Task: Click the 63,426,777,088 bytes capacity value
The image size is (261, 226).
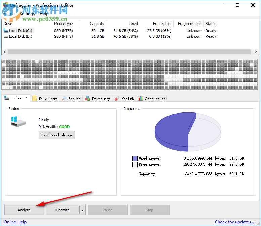Action: point(204,174)
